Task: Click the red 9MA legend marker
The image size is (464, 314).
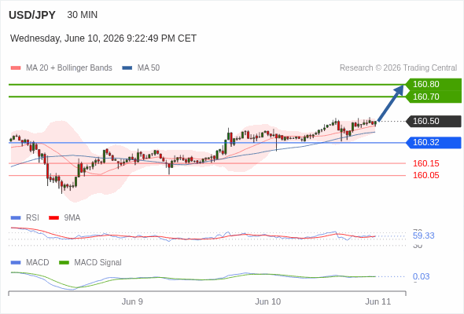Action: click(x=53, y=218)
